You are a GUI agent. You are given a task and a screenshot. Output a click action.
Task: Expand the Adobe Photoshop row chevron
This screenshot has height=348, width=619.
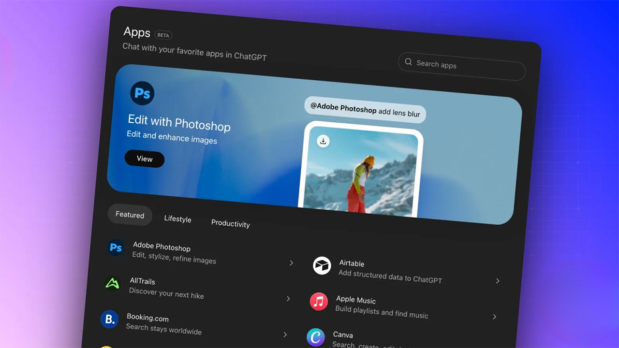pyautogui.click(x=291, y=262)
